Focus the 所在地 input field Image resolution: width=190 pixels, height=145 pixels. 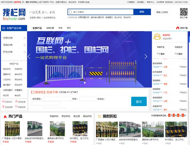coord(46,103)
